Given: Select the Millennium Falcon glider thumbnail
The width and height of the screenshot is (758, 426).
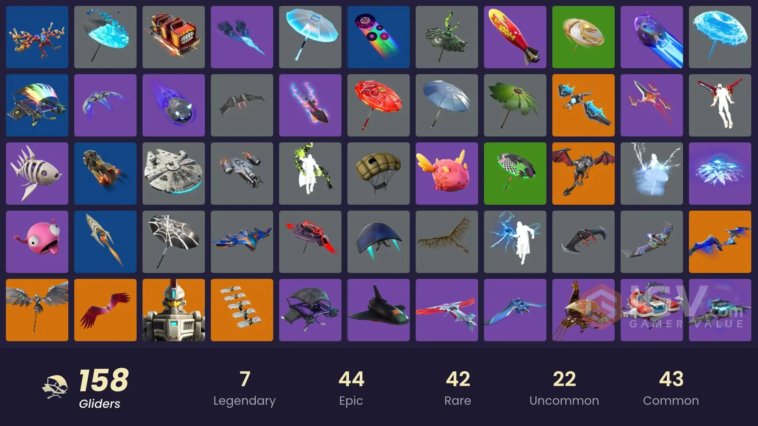Looking at the screenshot, I should pos(174,174).
